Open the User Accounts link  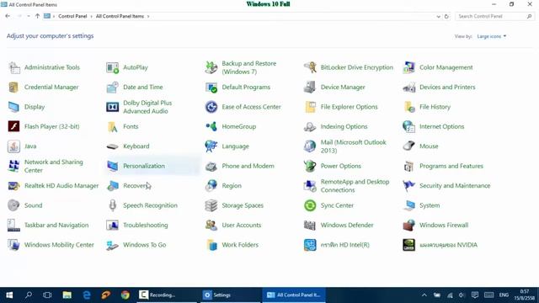242,225
